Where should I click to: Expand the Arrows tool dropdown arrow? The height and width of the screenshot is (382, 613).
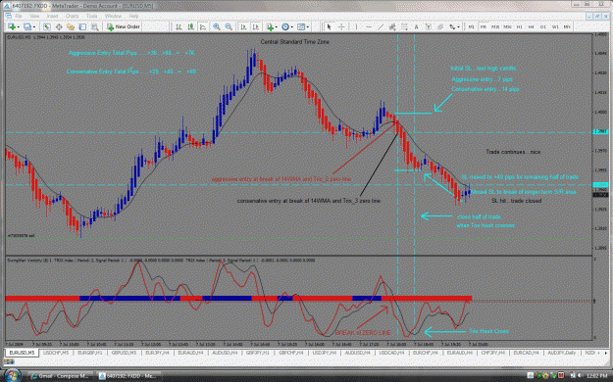pos(458,26)
